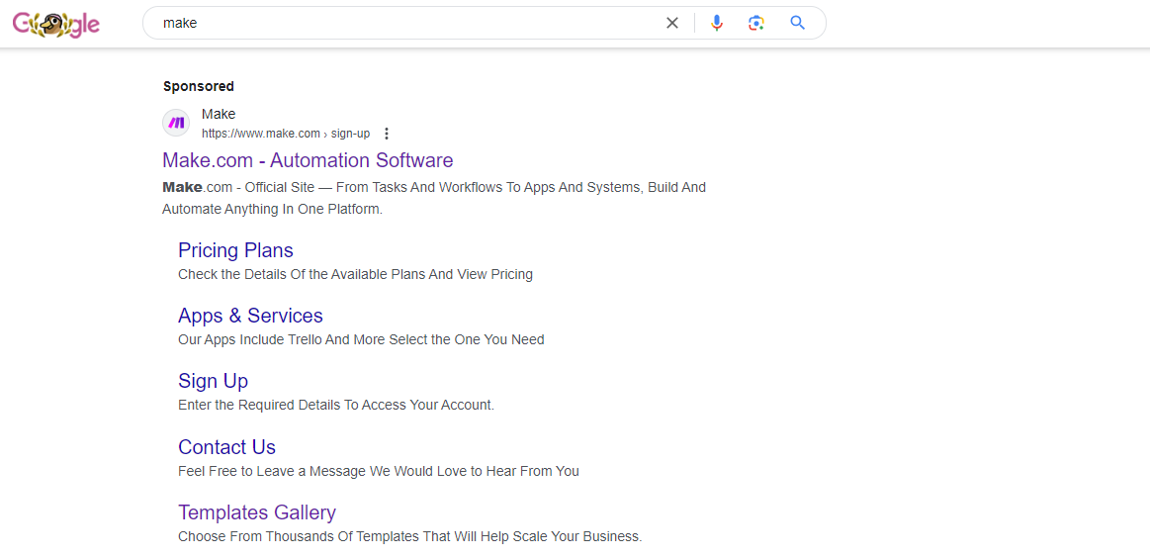Click the "Sponsored" label
1150x557 pixels.
click(199, 87)
